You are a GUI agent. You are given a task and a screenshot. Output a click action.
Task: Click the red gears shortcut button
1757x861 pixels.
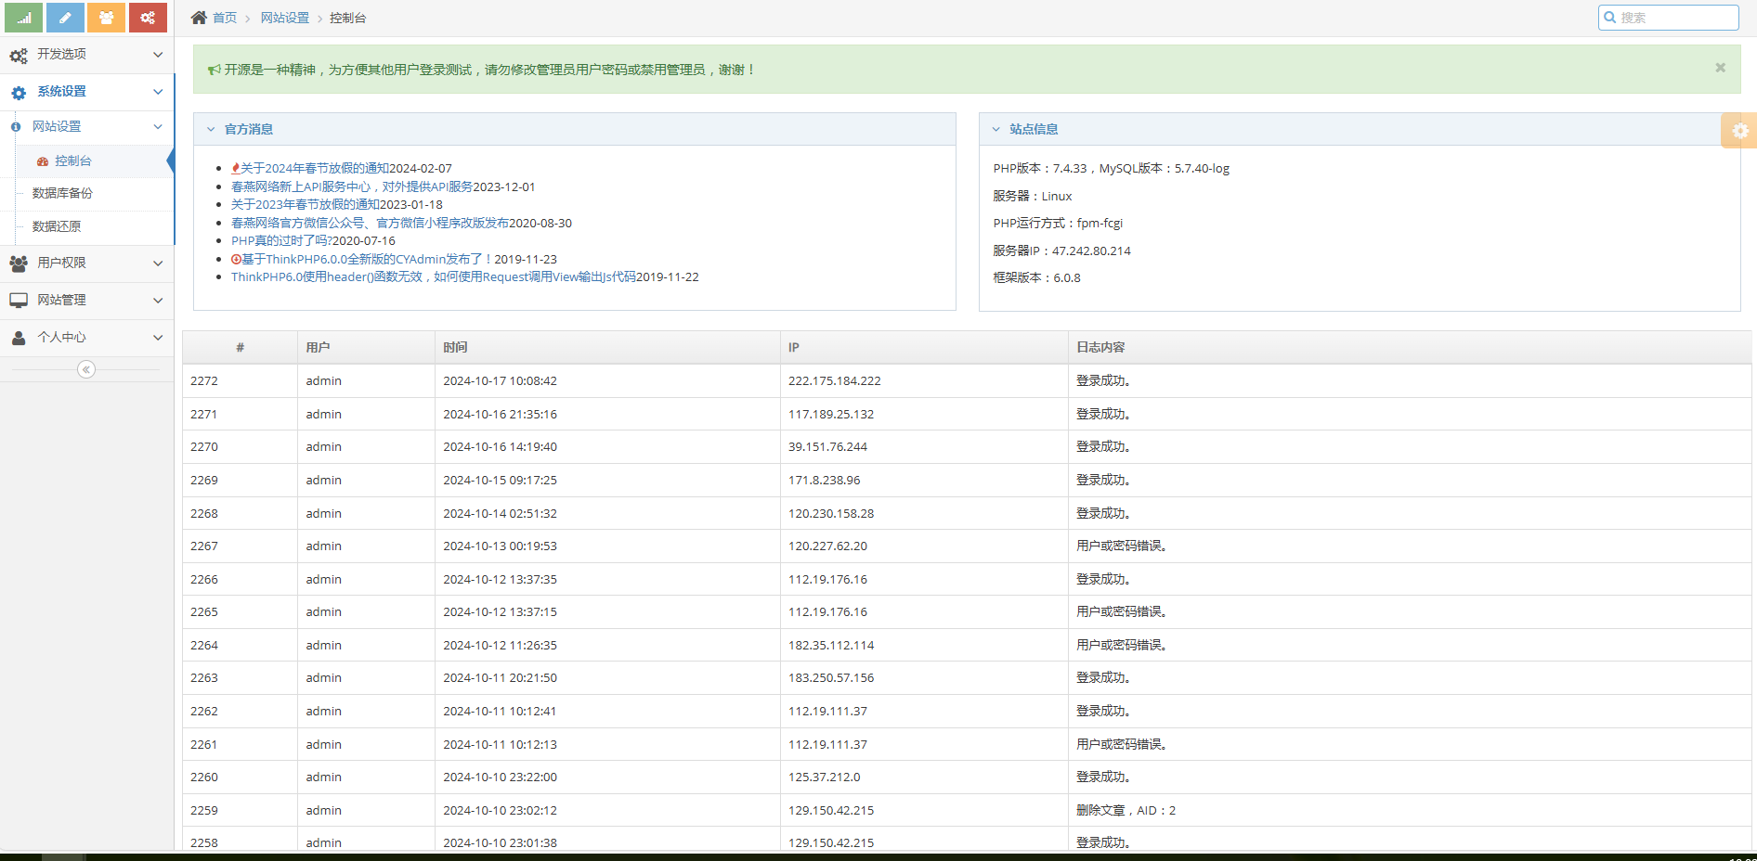[x=148, y=18]
